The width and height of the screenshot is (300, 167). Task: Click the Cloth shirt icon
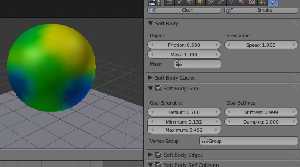pos(153,10)
